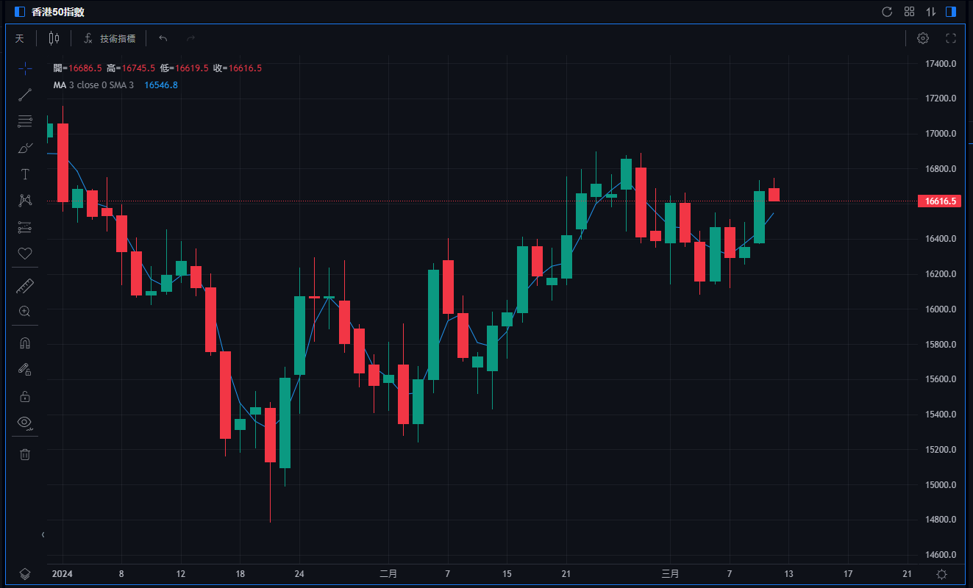The height and width of the screenshot is (588, 973).
Task: Select the crosshair cursor tool
Action: pos(25,68)
